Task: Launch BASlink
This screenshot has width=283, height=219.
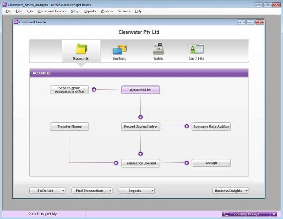Action: [211, 163]
